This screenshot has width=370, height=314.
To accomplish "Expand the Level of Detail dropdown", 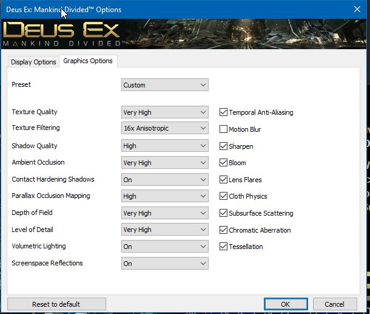I will tap(165, 230).
